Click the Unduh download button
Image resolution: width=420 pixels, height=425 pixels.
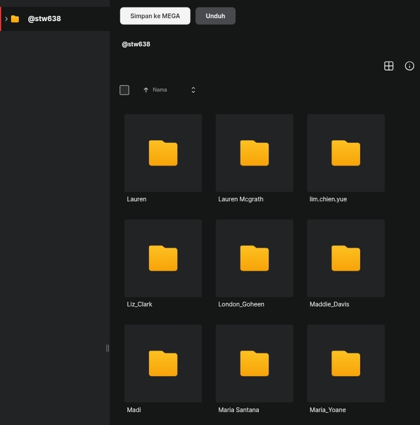tap(215, 16)
